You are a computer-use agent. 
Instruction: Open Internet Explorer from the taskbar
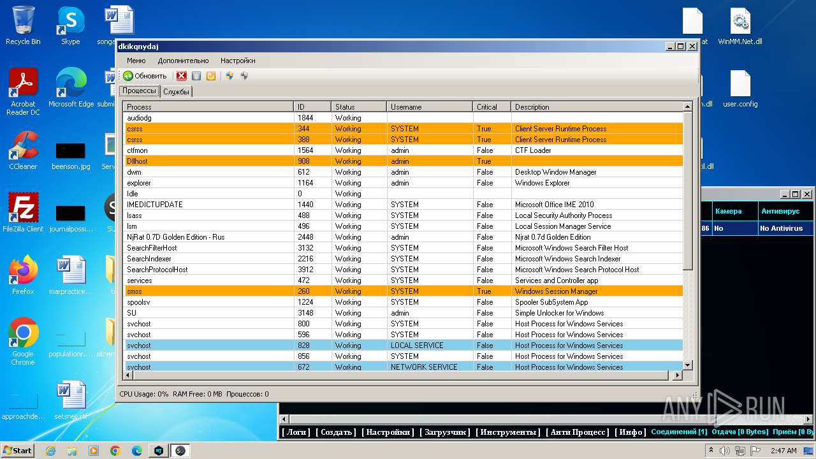(50, 451)
